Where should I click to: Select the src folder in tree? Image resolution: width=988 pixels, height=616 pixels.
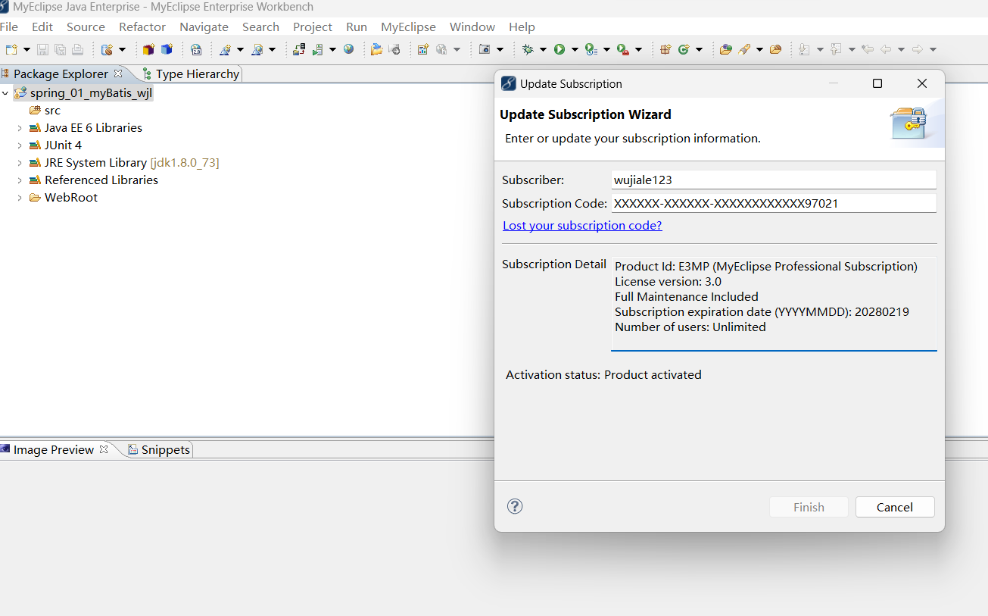point(52,111)
